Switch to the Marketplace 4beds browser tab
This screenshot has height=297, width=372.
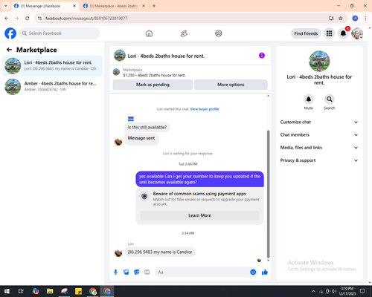[114, 6]
